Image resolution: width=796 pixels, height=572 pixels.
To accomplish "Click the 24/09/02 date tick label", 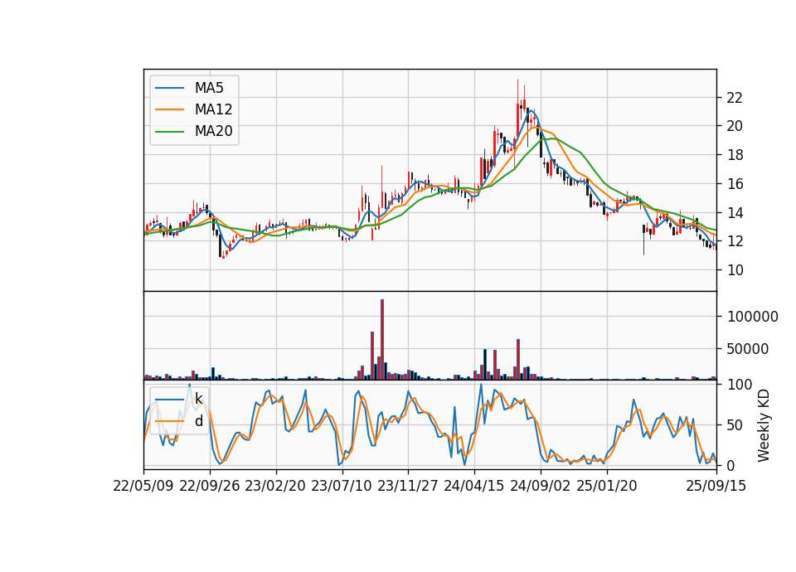I will click(540, 486).
